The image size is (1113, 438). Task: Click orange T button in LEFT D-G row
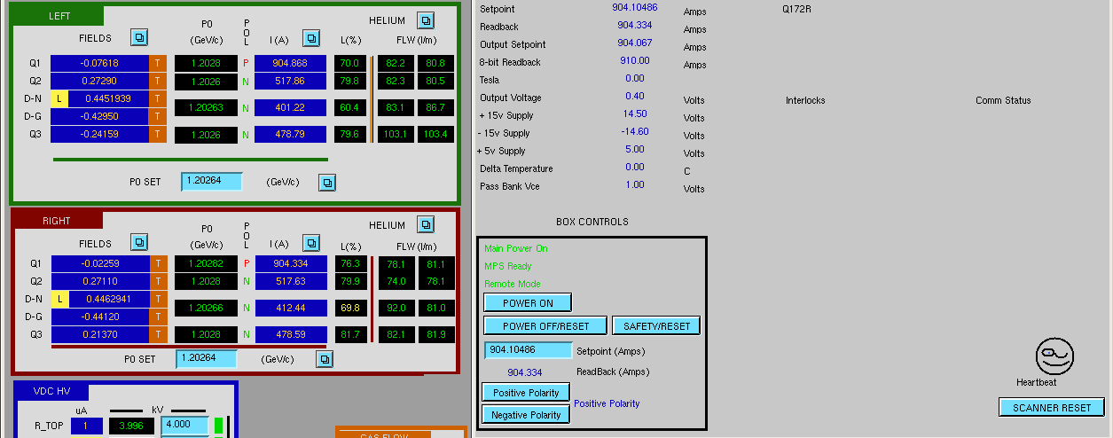158,116
